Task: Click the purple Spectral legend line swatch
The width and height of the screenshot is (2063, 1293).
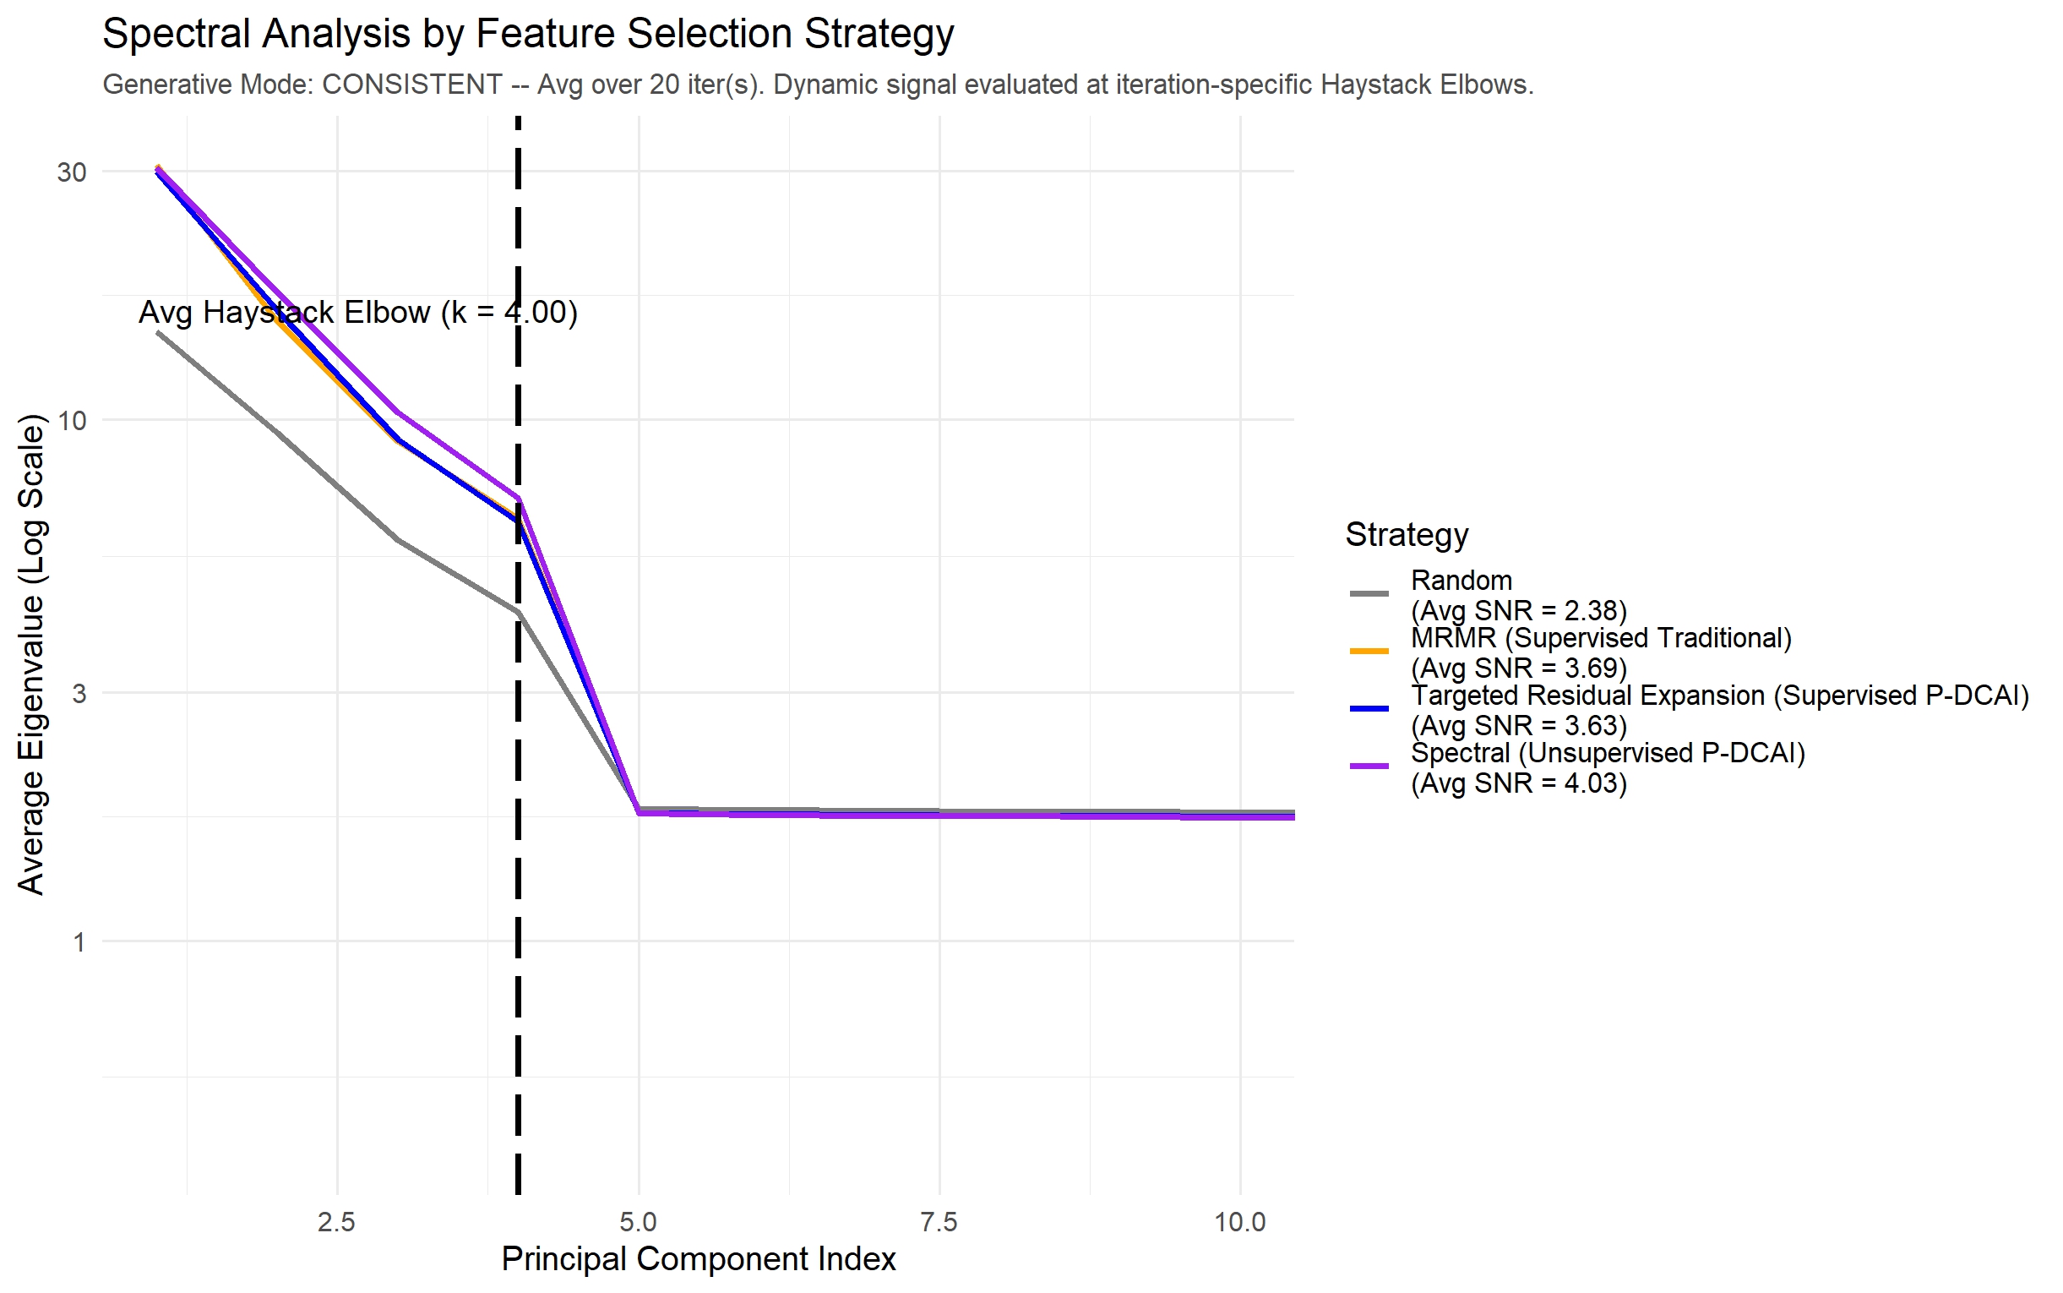Action: [x=1369, y=767]
